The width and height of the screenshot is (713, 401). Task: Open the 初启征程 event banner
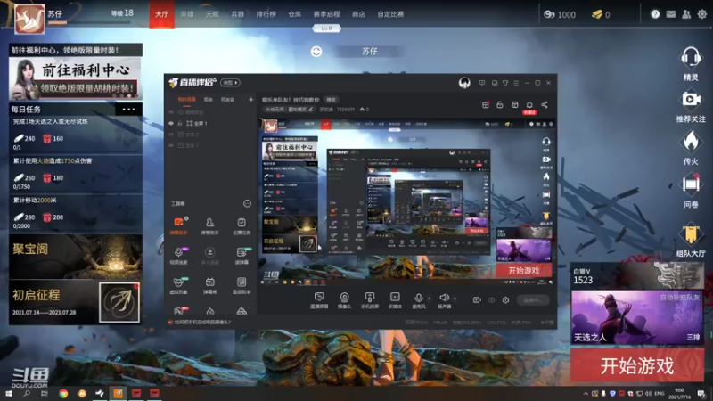click(x=76, y=302)
